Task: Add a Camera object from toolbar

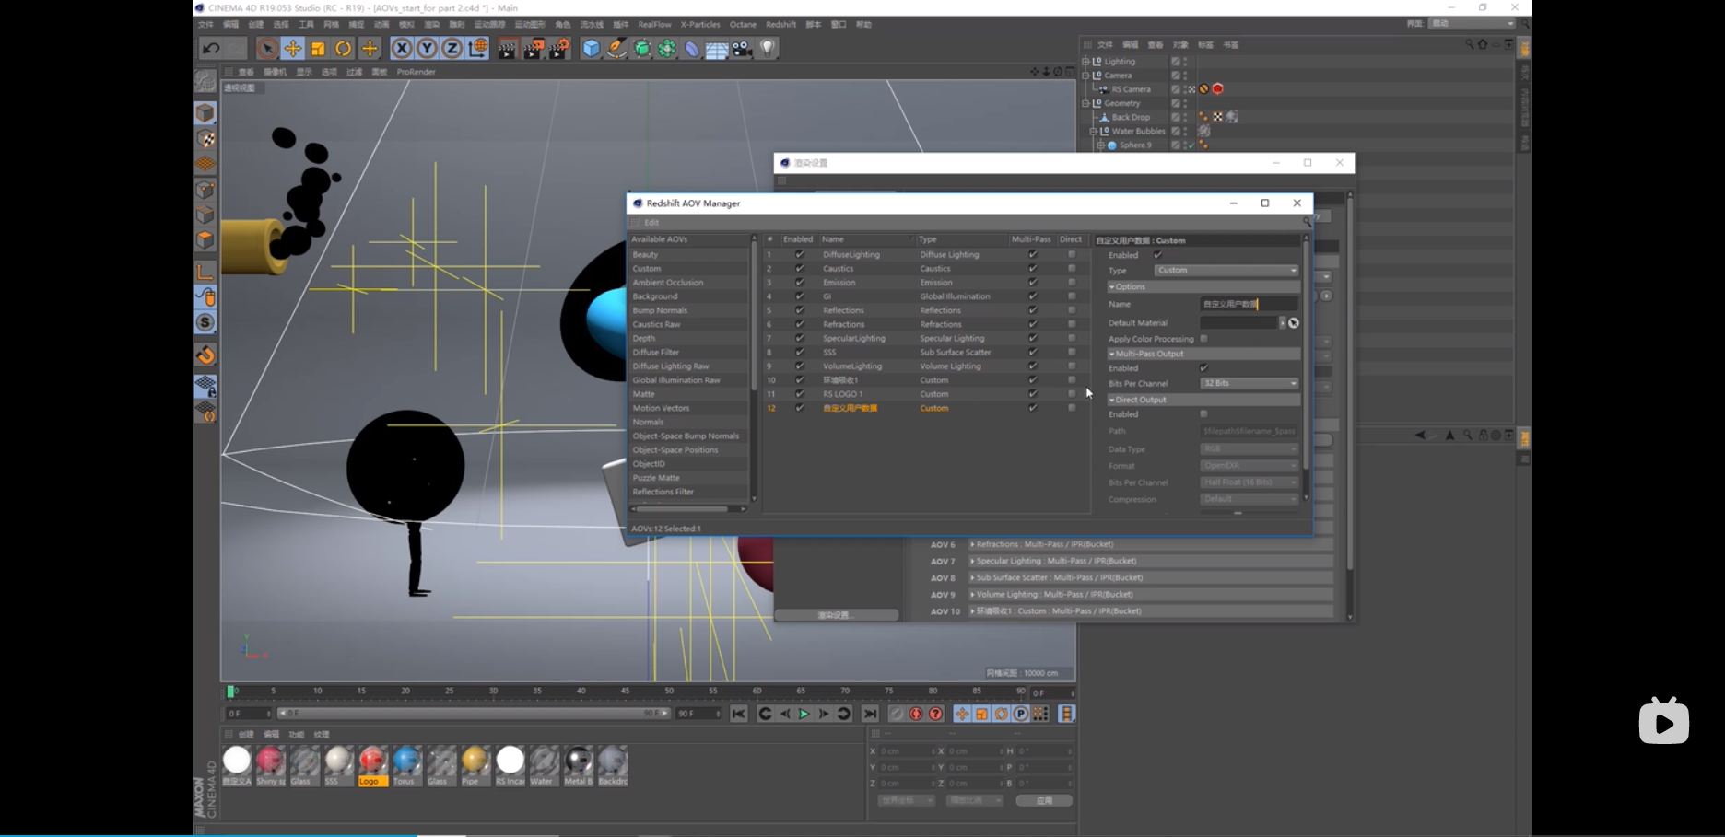Action: point(742,49)
